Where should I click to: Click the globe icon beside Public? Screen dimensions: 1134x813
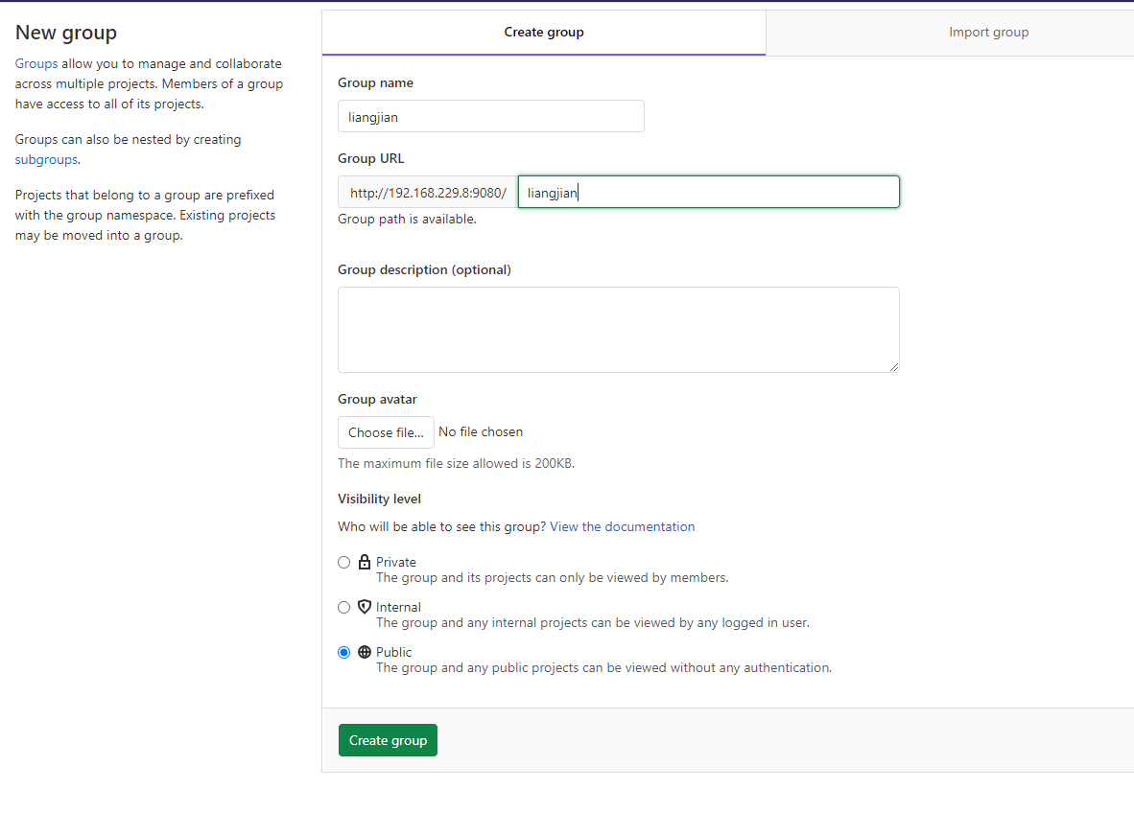365,652
